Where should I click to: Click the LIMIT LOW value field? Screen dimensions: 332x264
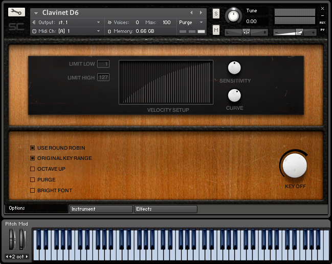point(103,64)
